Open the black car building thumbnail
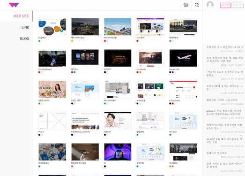245x176 pixels. click(x=183, y=27)
